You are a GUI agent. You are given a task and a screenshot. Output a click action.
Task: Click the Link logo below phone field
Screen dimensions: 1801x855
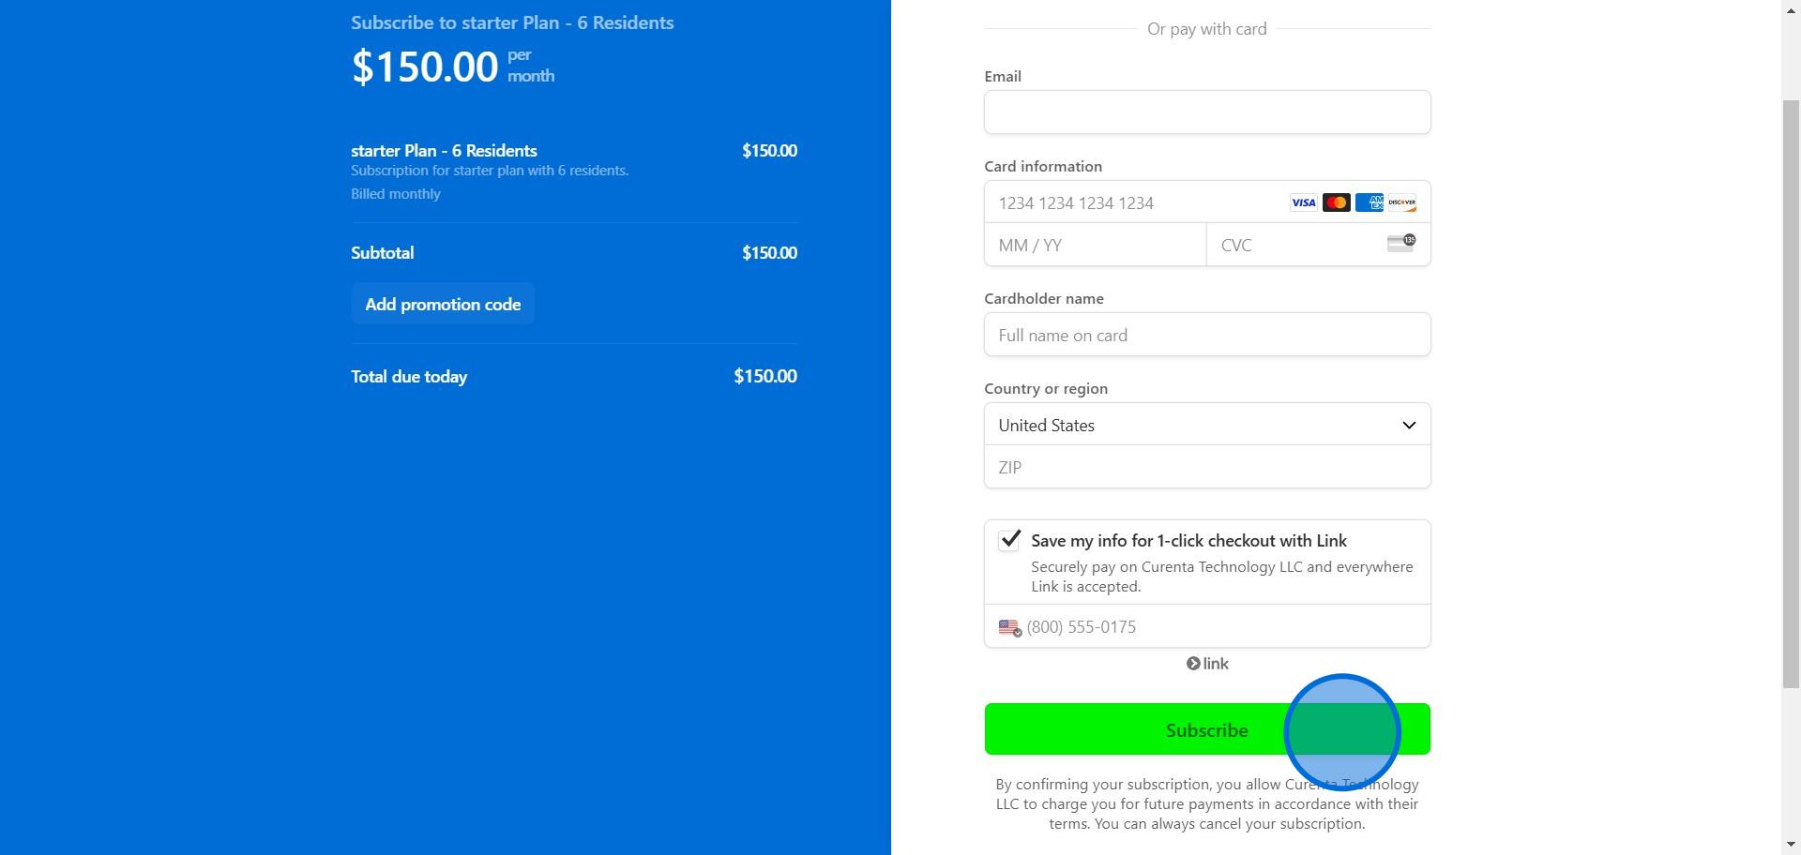click(1207, 664)
